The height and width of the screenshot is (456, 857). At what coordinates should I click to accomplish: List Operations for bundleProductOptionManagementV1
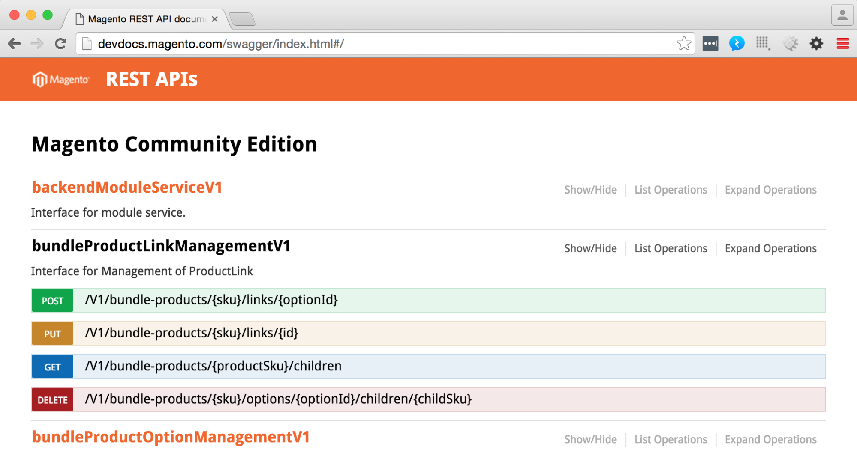click(x=671, y=439)
